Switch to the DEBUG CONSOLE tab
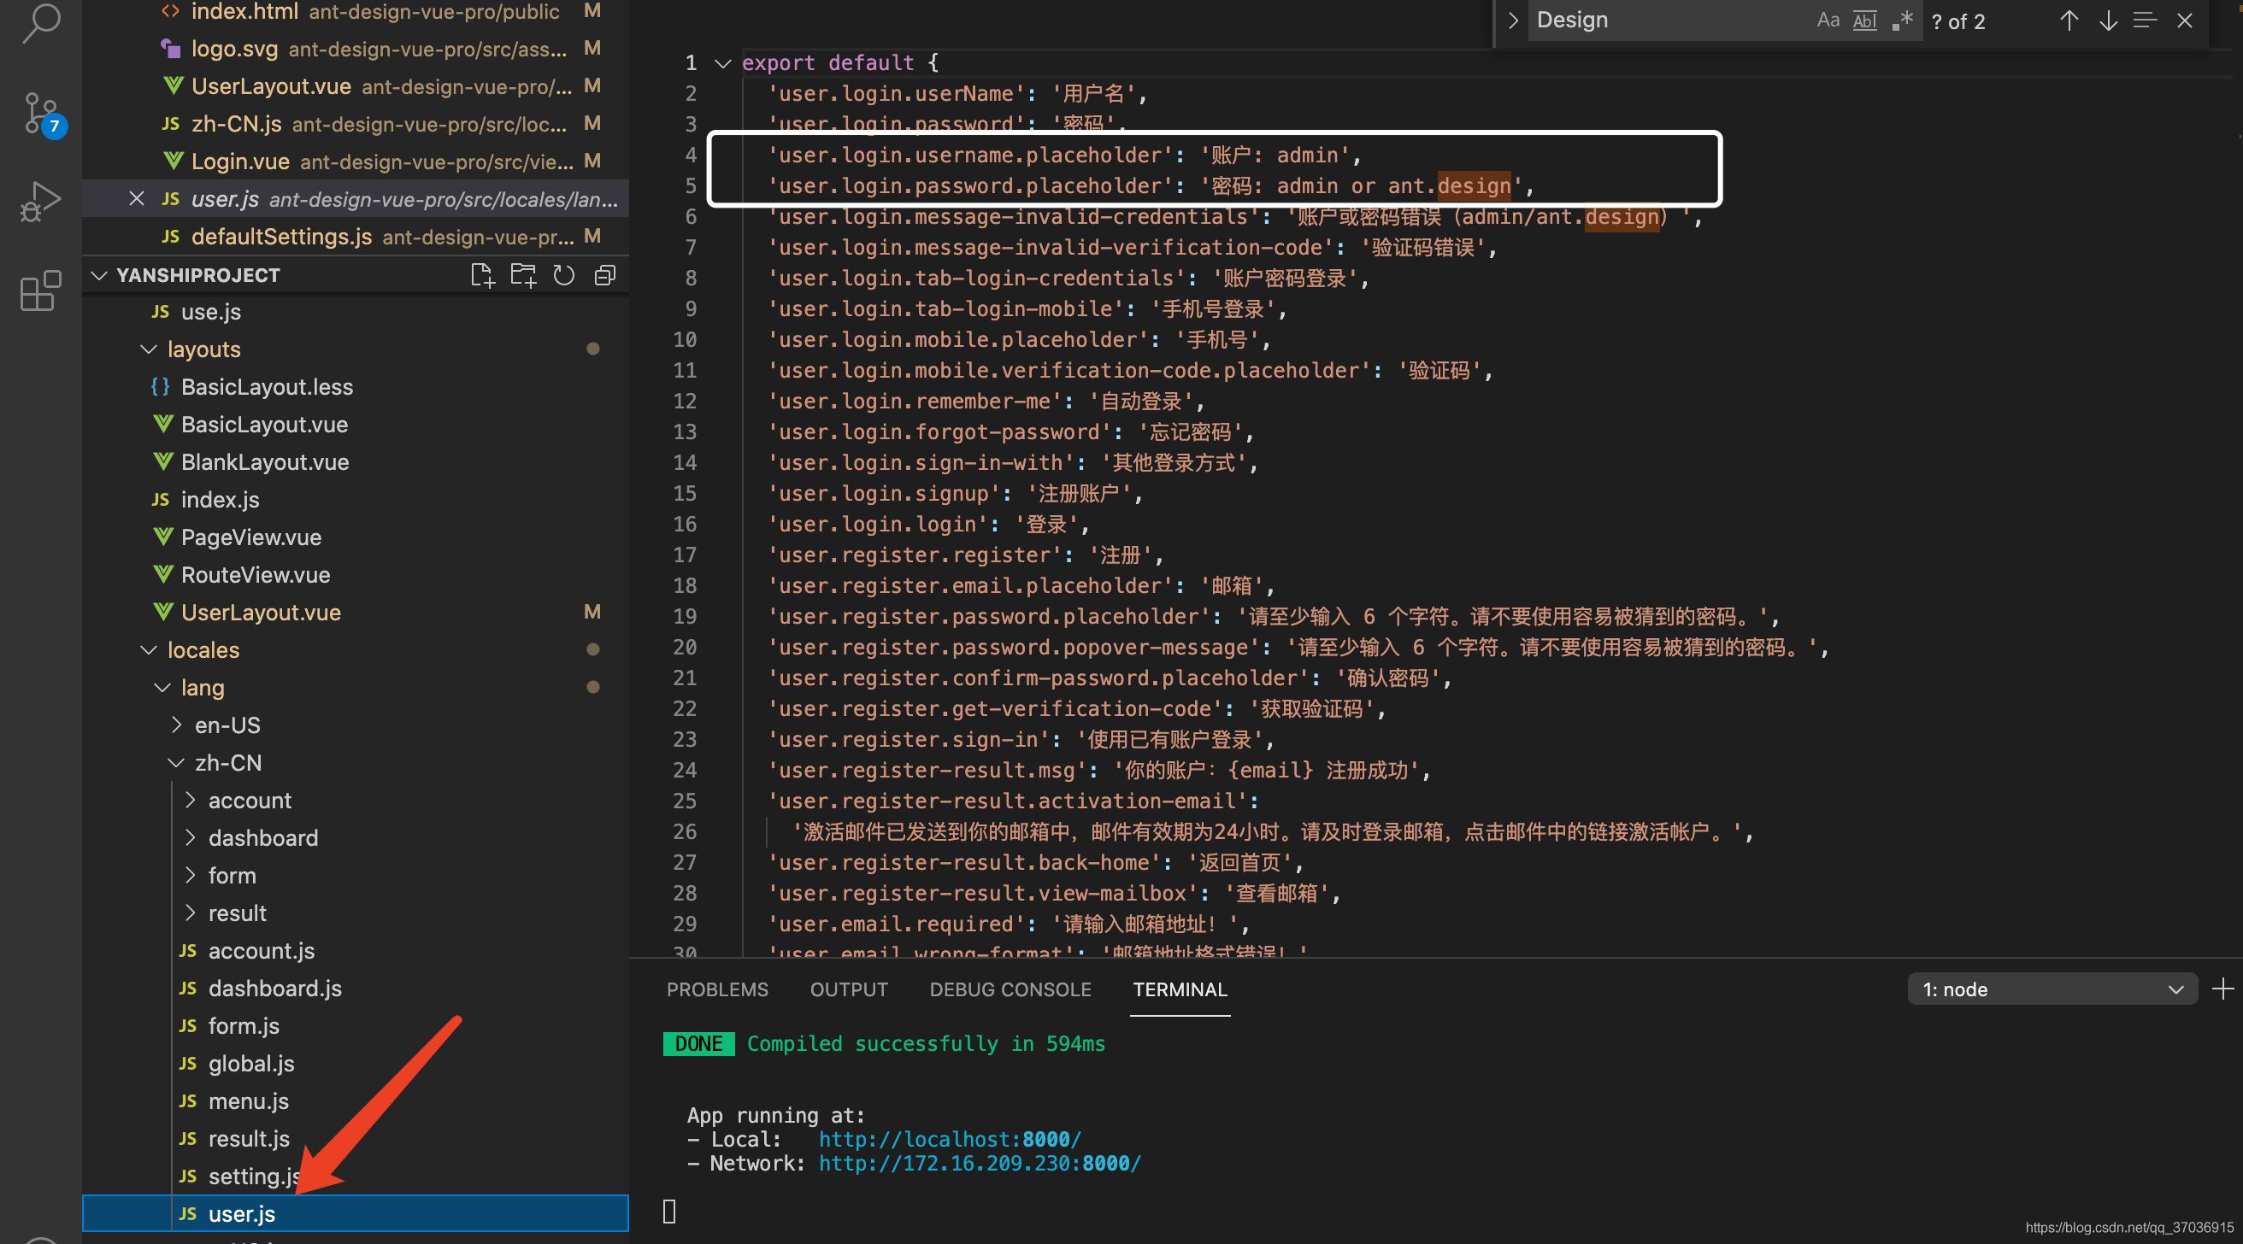 [x=1010, y=989]
